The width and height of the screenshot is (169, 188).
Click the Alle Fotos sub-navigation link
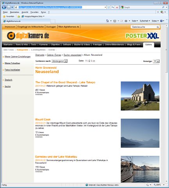click(x=9, y=50)
